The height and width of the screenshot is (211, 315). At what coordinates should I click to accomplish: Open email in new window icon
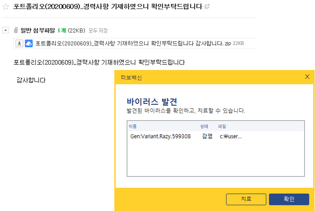point(207,7)
